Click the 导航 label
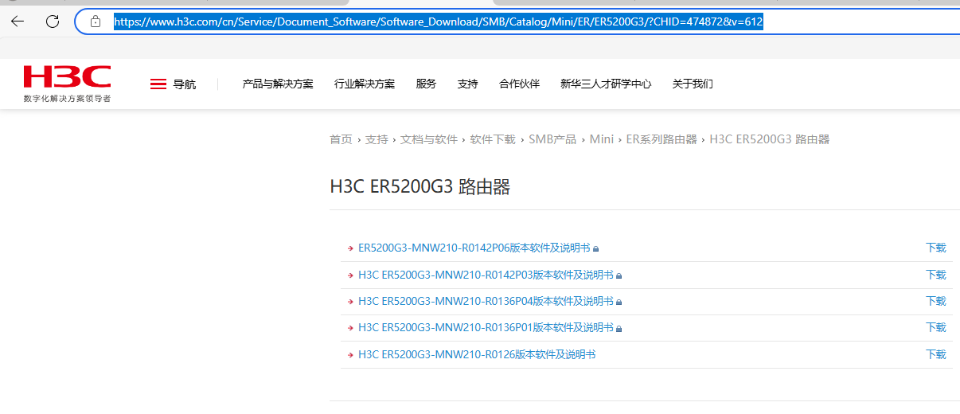 (185, 84)
